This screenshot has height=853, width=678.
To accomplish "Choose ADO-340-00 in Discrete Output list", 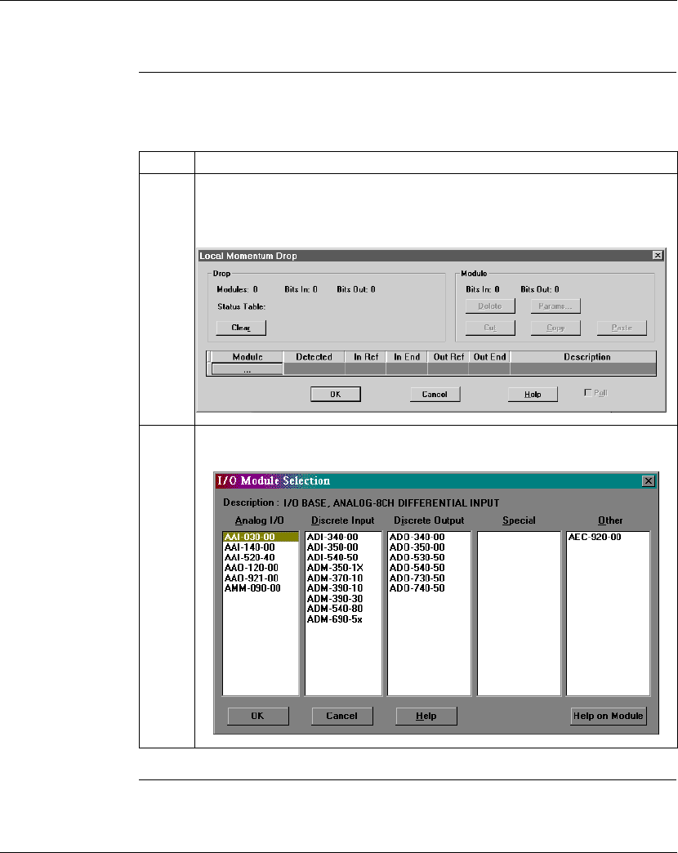I will (417, 537).
